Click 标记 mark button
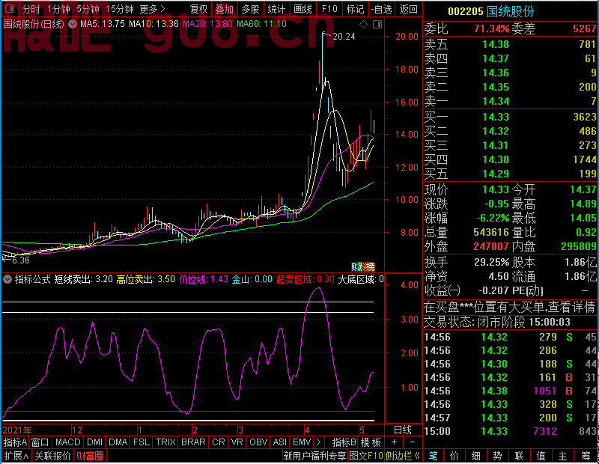Viewport: 599px width, 464px height. [x=355, y=9]
